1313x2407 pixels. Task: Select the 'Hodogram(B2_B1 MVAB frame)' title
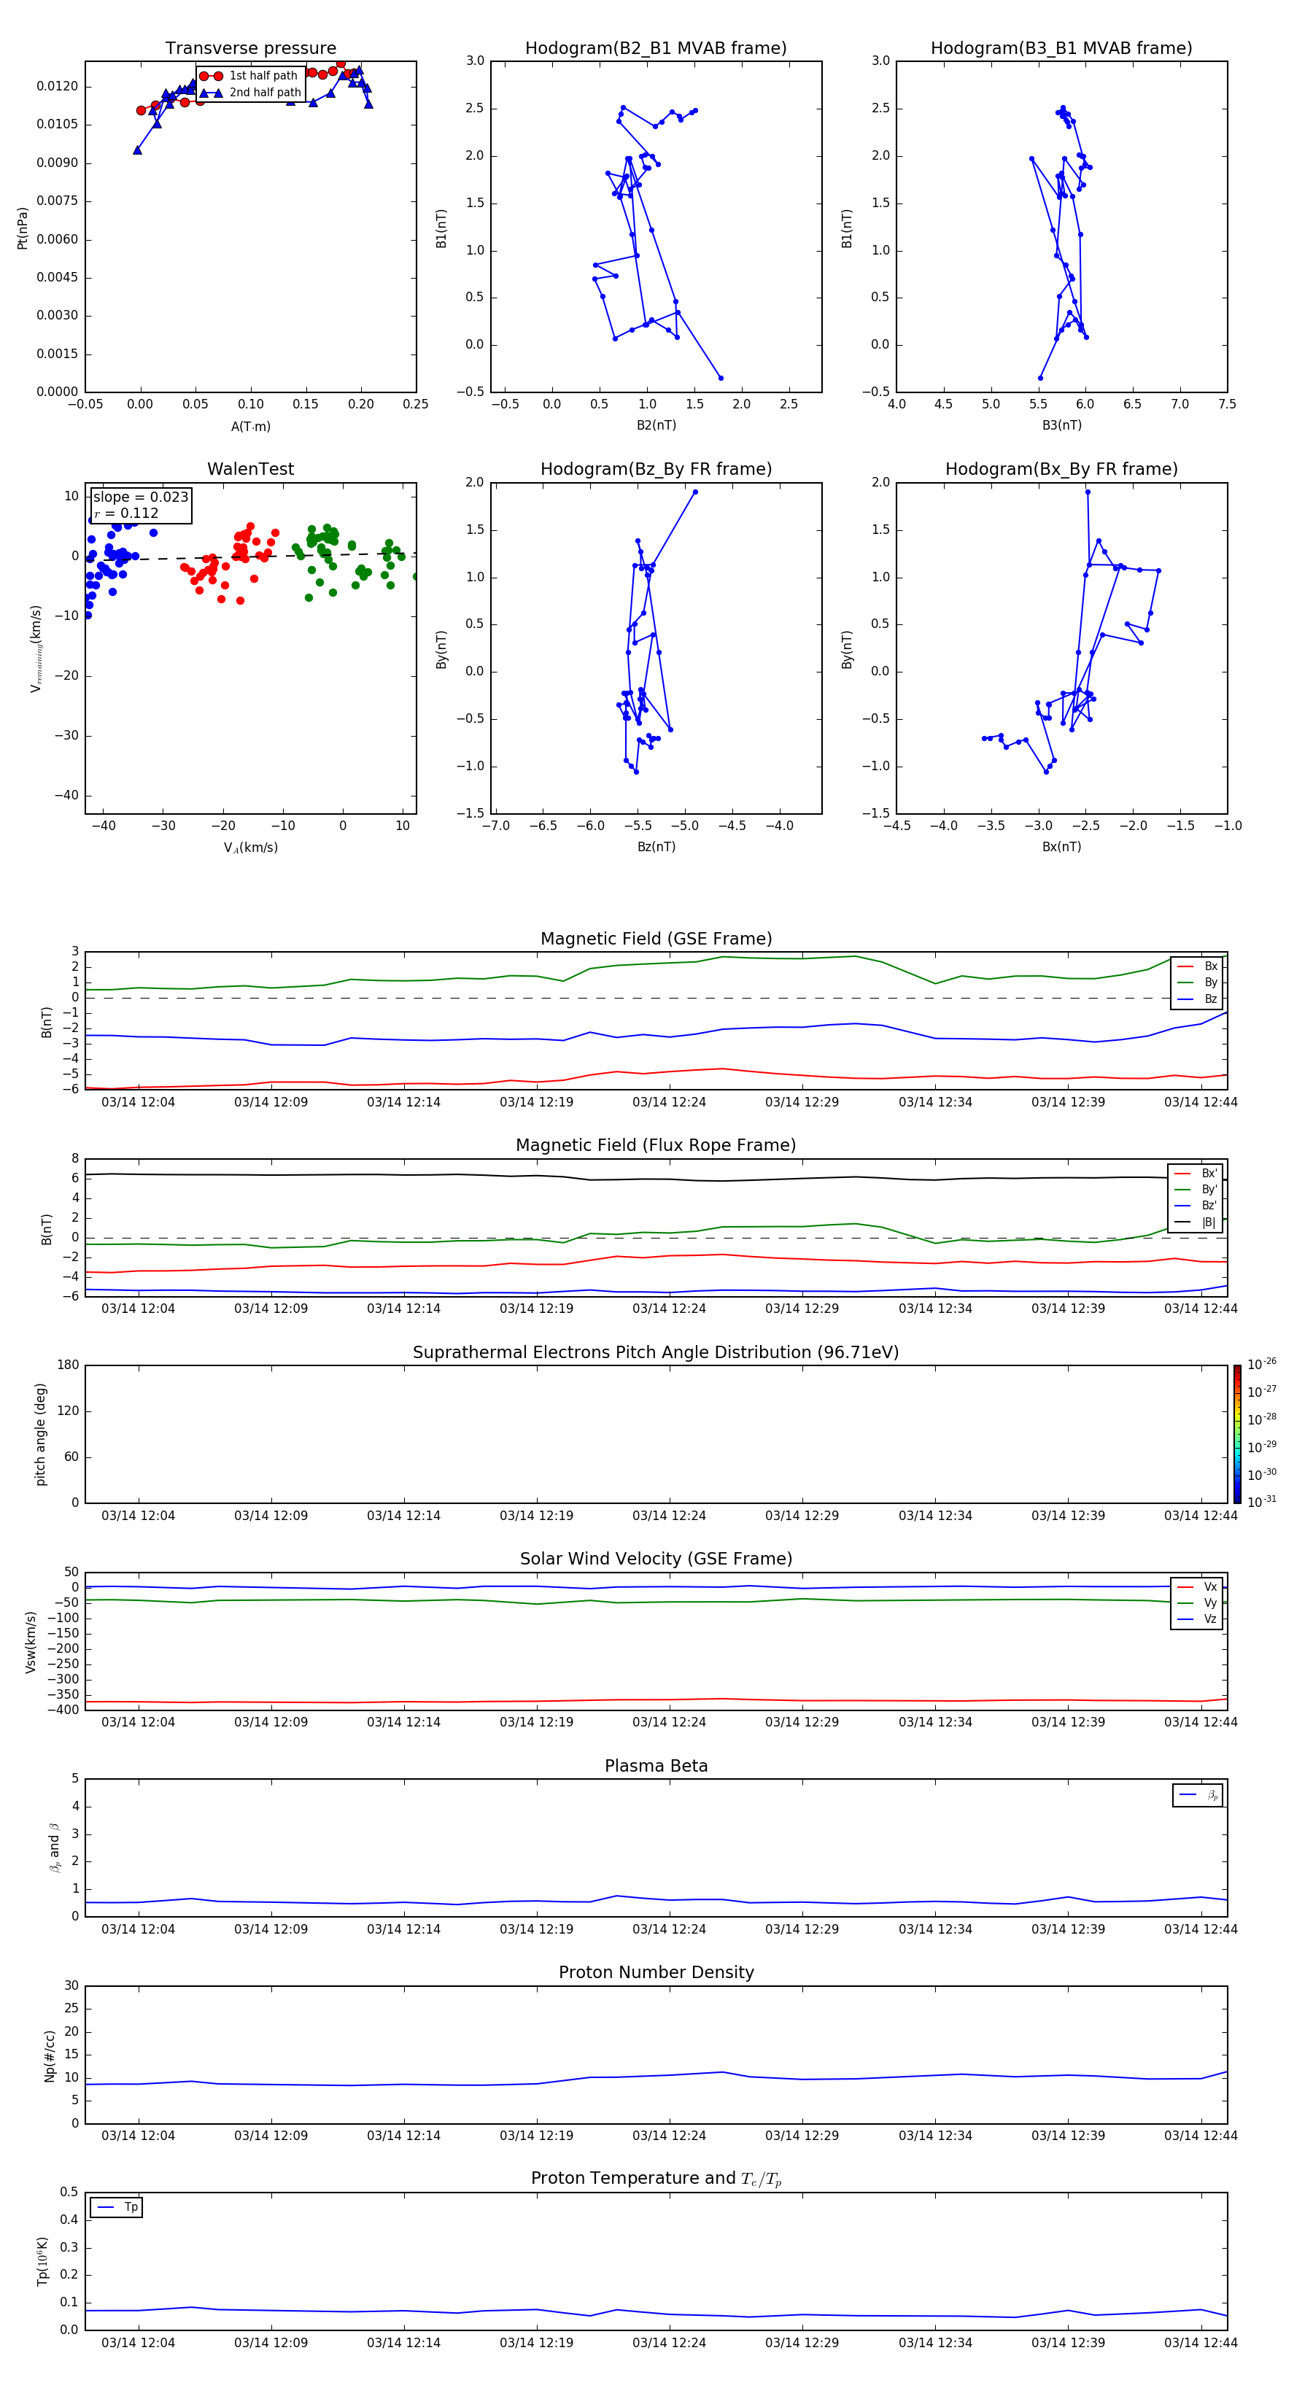[656, 49]
